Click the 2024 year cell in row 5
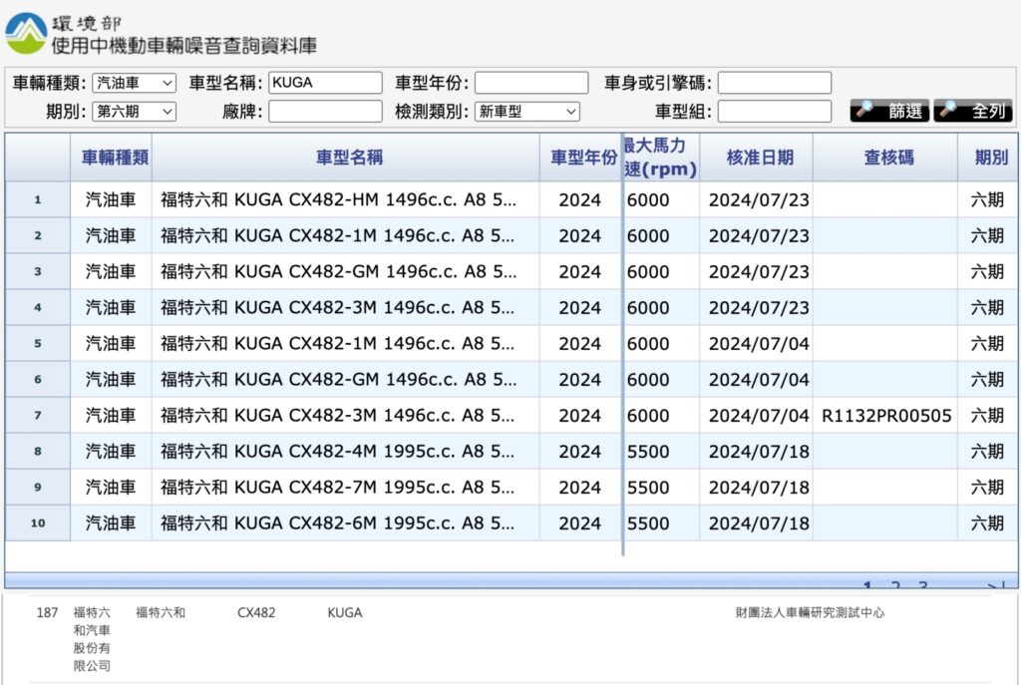The width and height of the screenshot is (1021, 685). click(579, 343)
